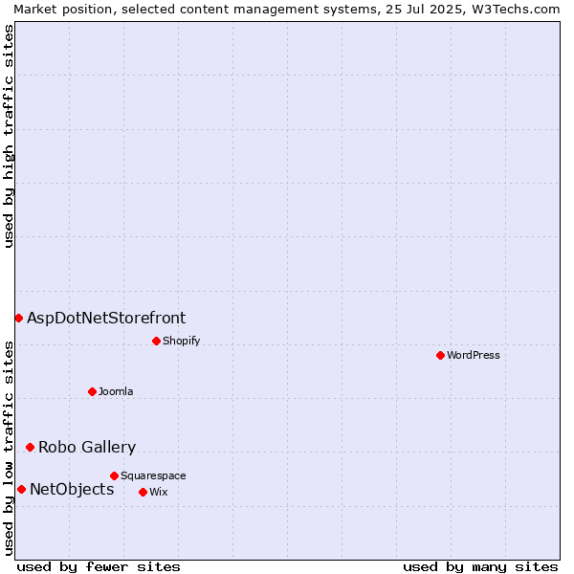Select the NetObjects label text
The width and height of the screenshot is (574, 574).
[x=72, y=489]
